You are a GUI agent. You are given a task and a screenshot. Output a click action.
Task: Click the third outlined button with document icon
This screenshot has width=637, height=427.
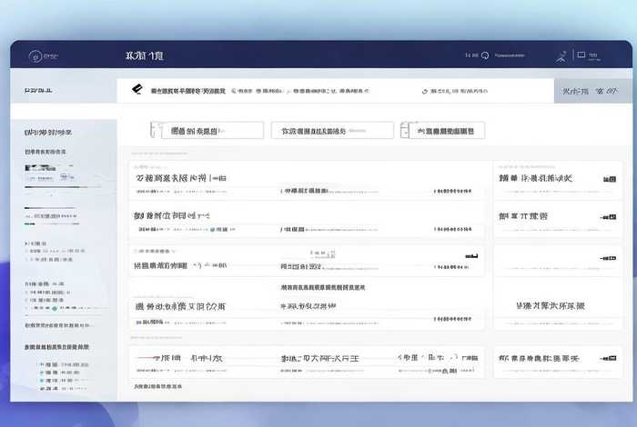point(442,130)
